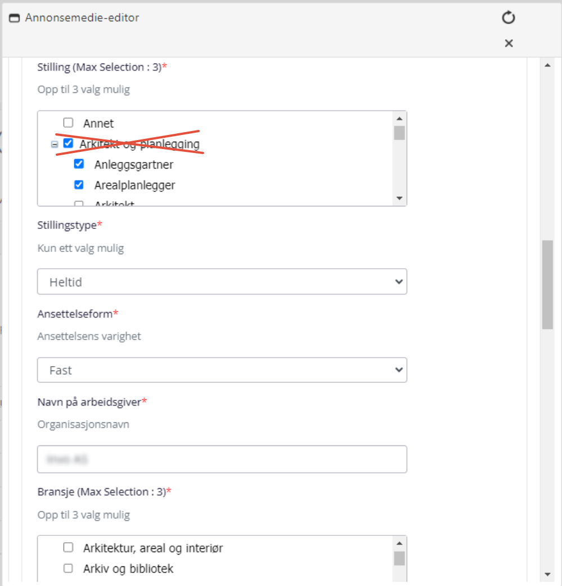Click the window icon beside Annonsemedie-editor title
The image size is (562, 586).
(14, 18)
